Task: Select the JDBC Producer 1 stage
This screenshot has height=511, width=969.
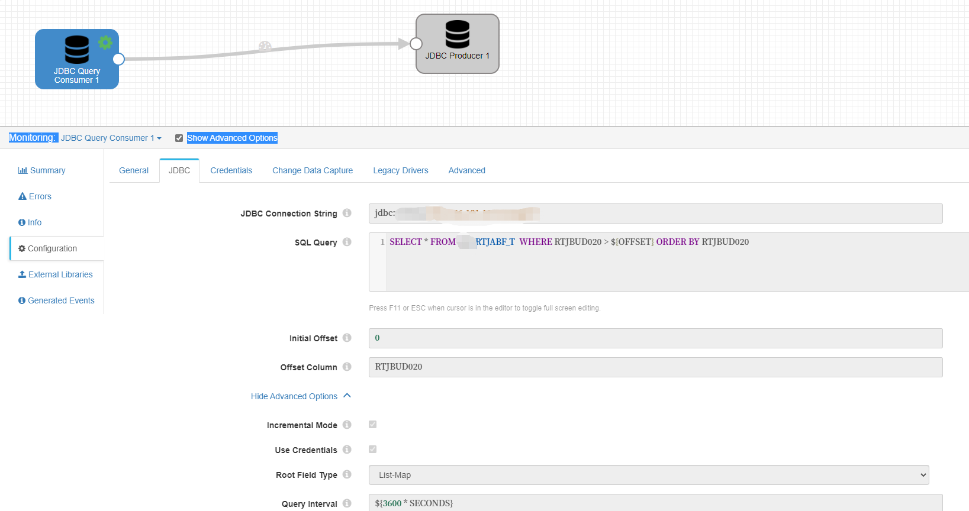Action: [458, 44]
